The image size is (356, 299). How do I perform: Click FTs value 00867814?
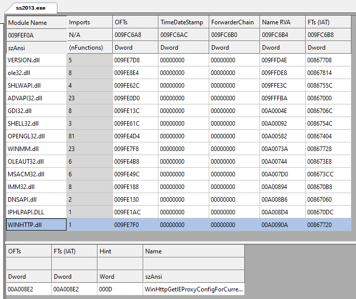tap(328, 73)
